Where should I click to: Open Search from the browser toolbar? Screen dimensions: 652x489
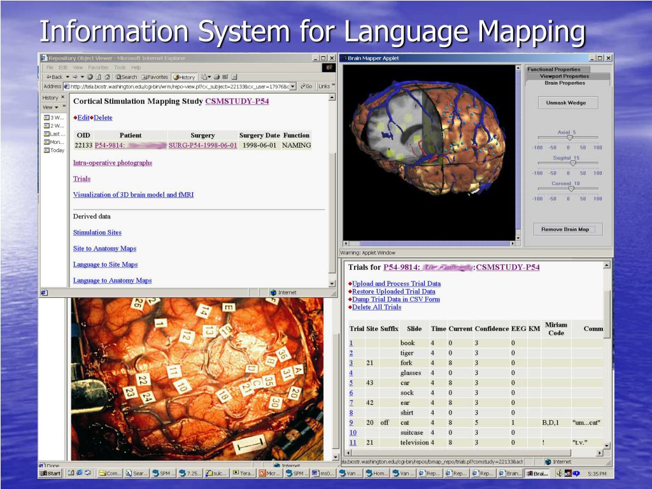click(126, 77)
